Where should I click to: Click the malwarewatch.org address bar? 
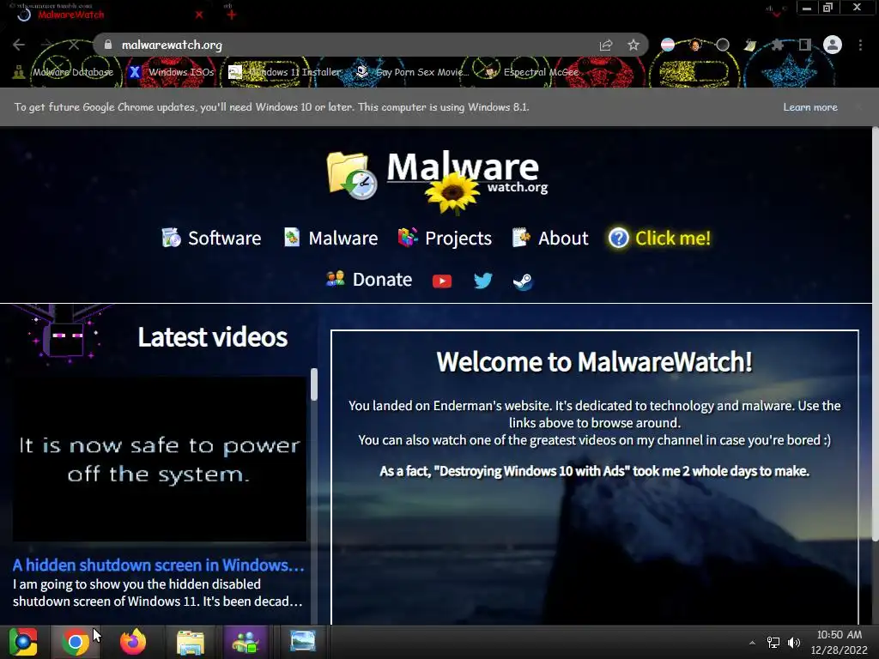click(x=370, y=45)
